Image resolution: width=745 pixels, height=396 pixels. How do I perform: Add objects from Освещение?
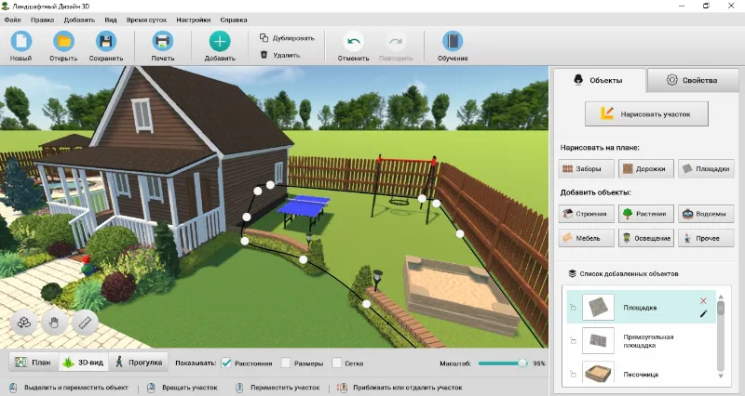click(x=645, y=238)
